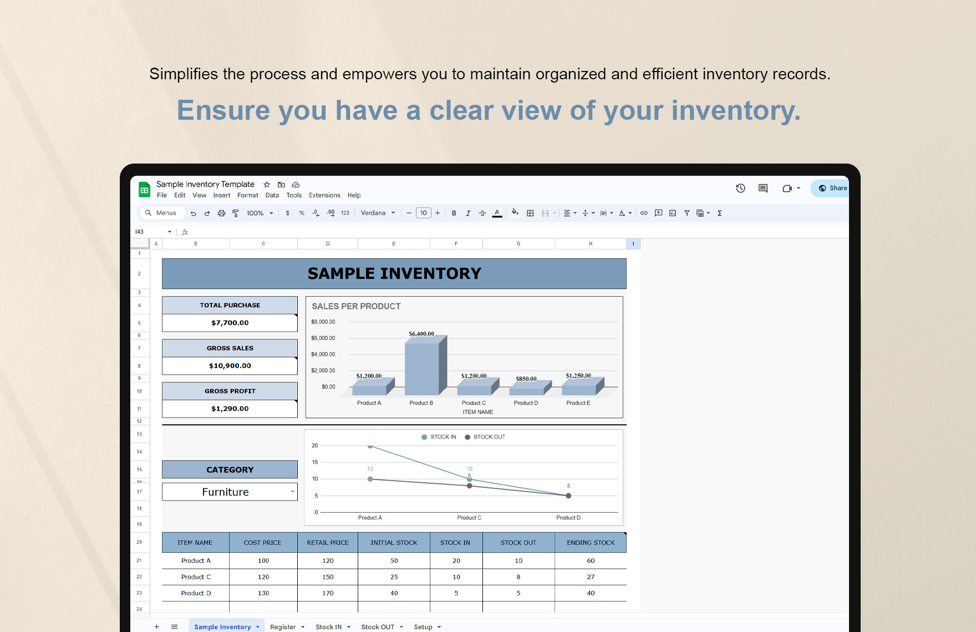Viewport: 976px width, 632px height.
Task: Open the Furniture category dropdown
Action: [x=292, y=492]
